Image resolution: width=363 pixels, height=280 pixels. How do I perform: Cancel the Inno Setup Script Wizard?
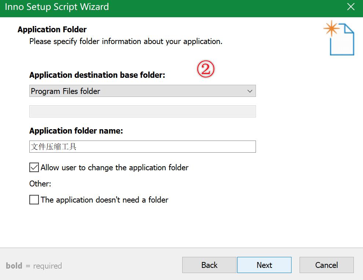pyautogui.click(x=326, y=265)
